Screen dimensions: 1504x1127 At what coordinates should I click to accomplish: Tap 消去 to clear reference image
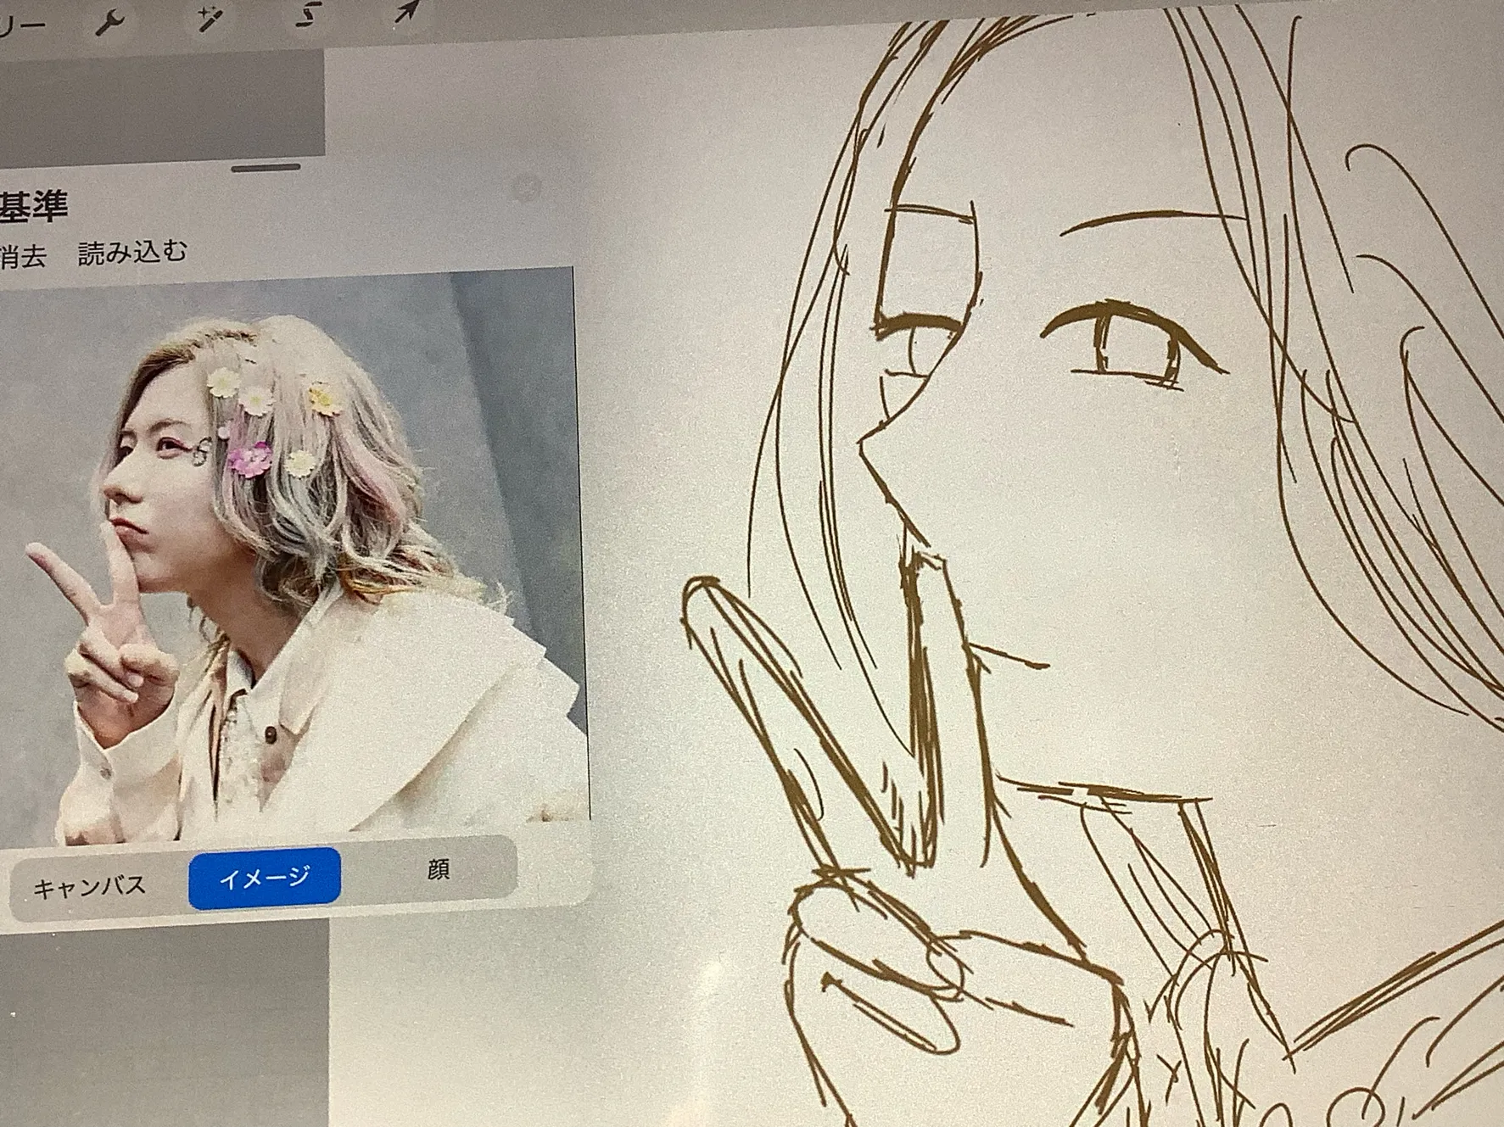23,257
